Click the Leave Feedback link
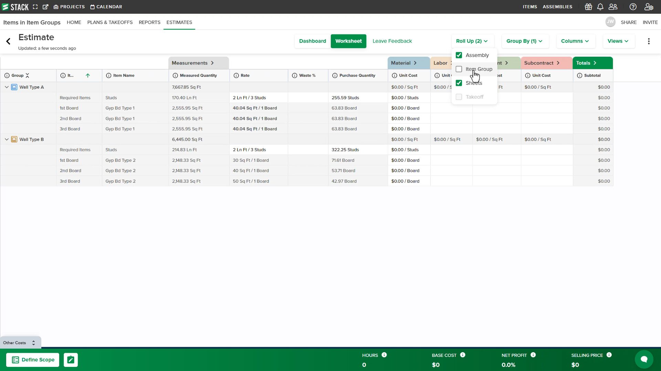 point(392,41)
